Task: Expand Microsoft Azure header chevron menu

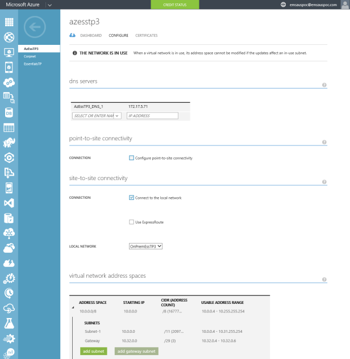Action: point(49,5)
